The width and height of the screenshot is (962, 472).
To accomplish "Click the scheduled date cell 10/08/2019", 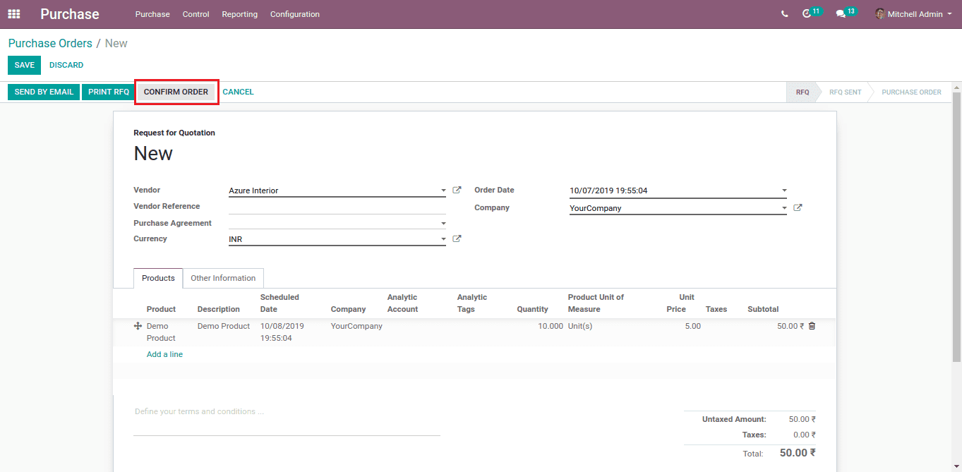I will click(282, 332).
